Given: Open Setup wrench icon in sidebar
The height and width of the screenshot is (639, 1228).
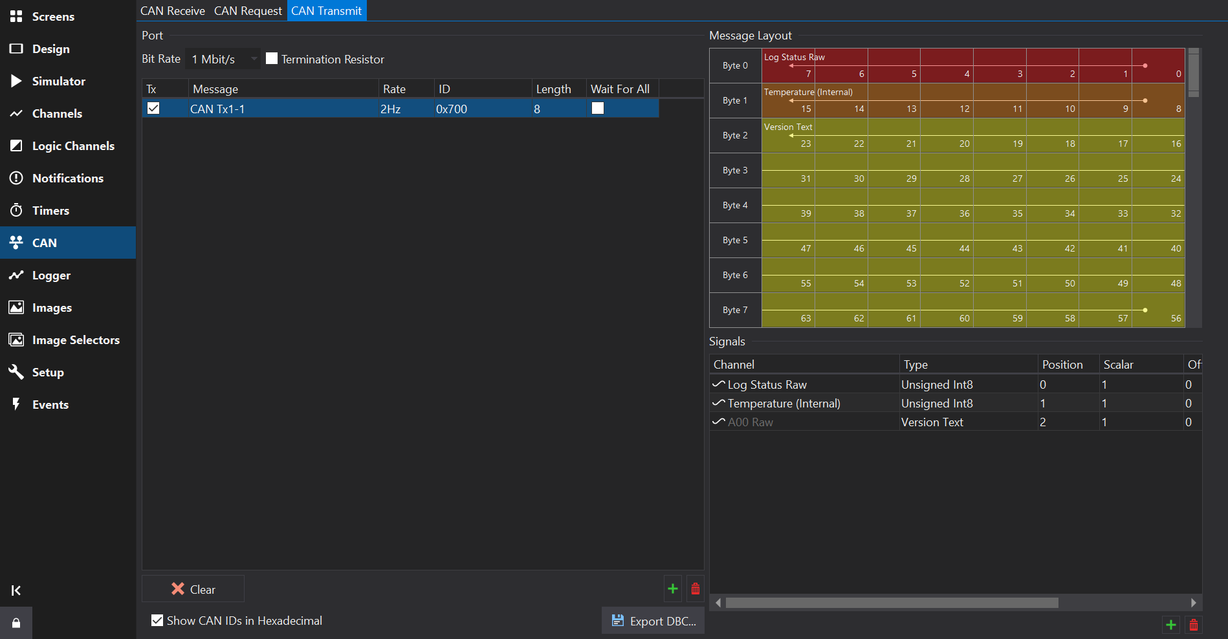Looking at the screenshot, I should tap(16, 372).
